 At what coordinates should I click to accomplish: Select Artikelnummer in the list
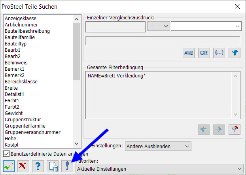click(x=21, y=24)
